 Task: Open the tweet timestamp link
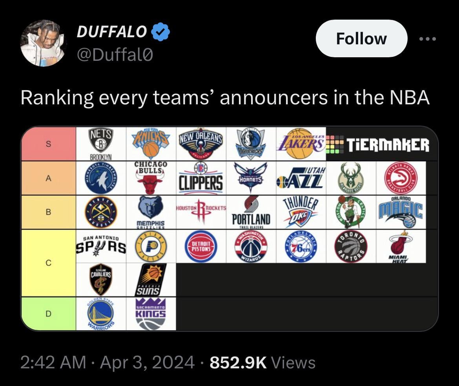coord(107,362)
